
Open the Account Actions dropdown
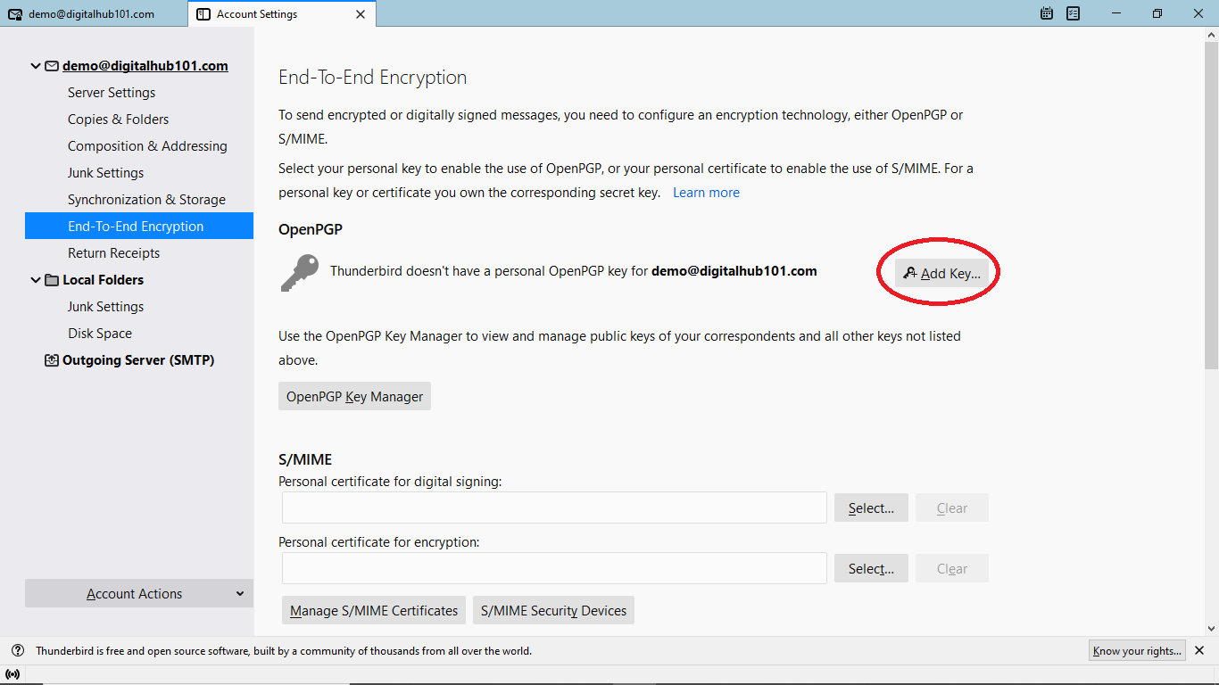[139, 593]
